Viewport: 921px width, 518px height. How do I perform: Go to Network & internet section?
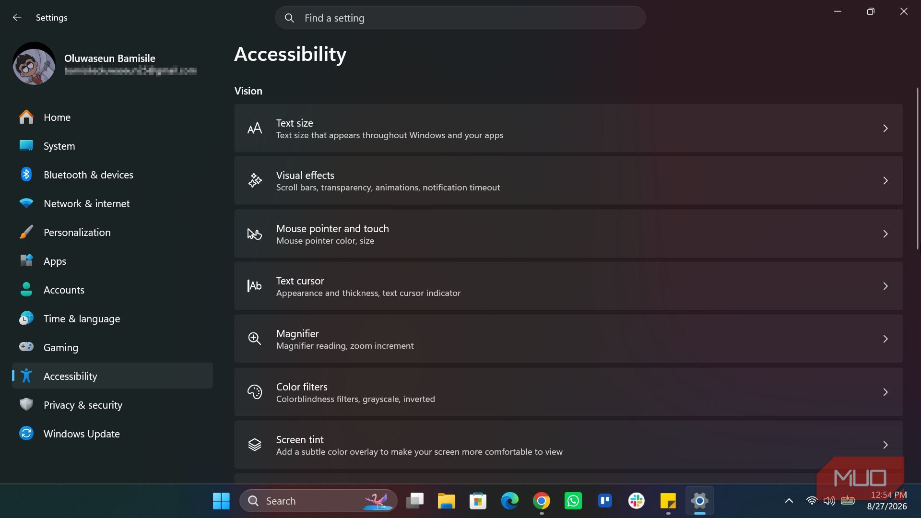tap(112, 203)
